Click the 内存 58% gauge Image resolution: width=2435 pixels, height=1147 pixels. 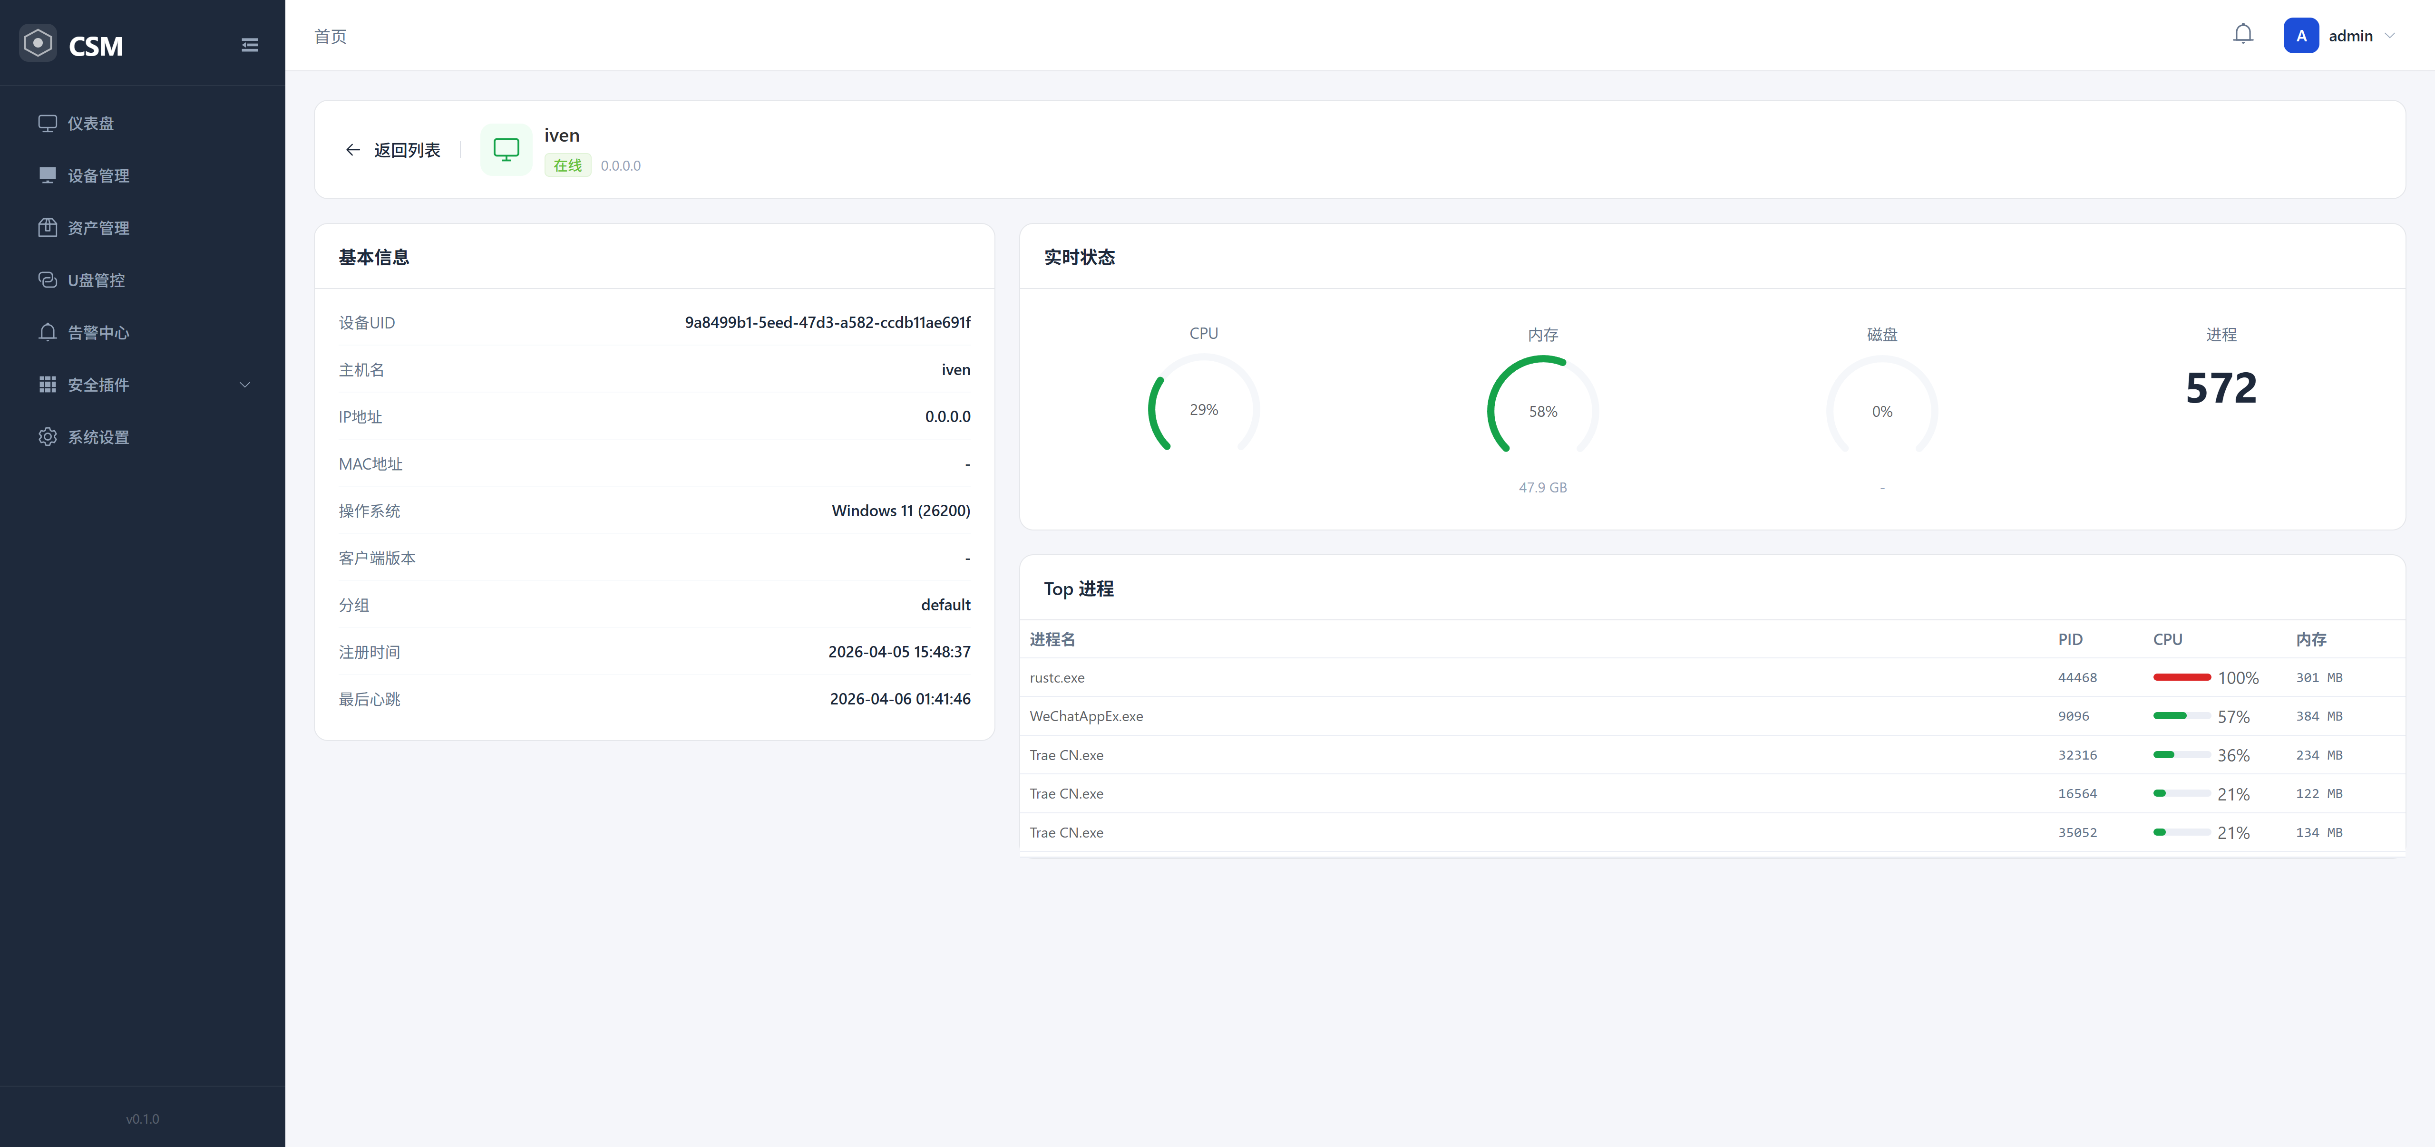(1542, 411)
